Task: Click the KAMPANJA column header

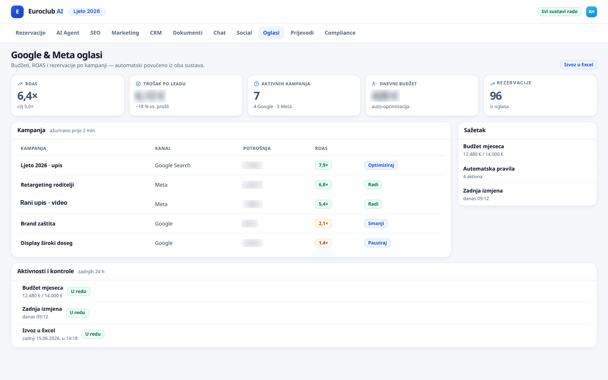Action: coord(33,149)
